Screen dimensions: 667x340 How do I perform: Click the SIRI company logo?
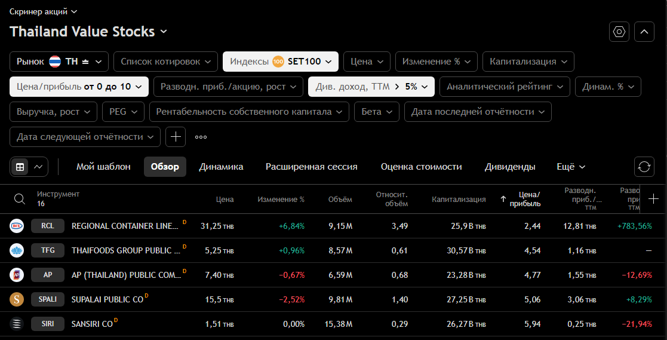pos(17,324)
